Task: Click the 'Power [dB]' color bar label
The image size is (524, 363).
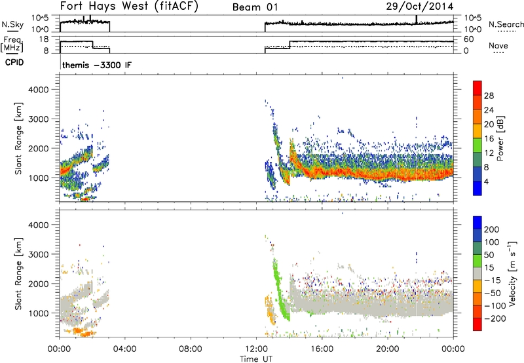Action: tap(500, 138)
